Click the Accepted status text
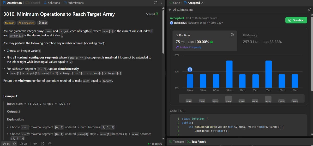Viewport: 313px width, 146px height. coord(177,18)
